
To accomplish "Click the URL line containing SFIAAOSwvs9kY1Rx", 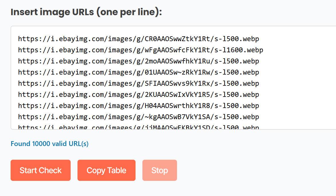I will point(138,83).
